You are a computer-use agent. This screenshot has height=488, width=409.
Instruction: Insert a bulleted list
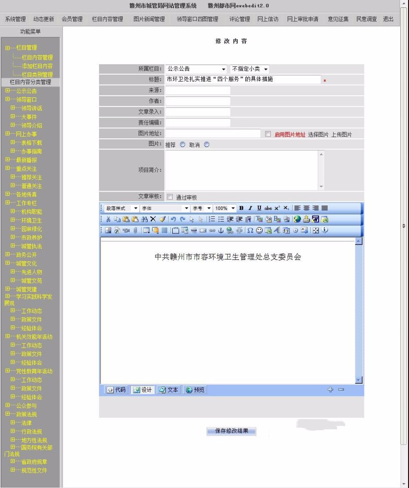pyautogui.click(x=221, y=219)
